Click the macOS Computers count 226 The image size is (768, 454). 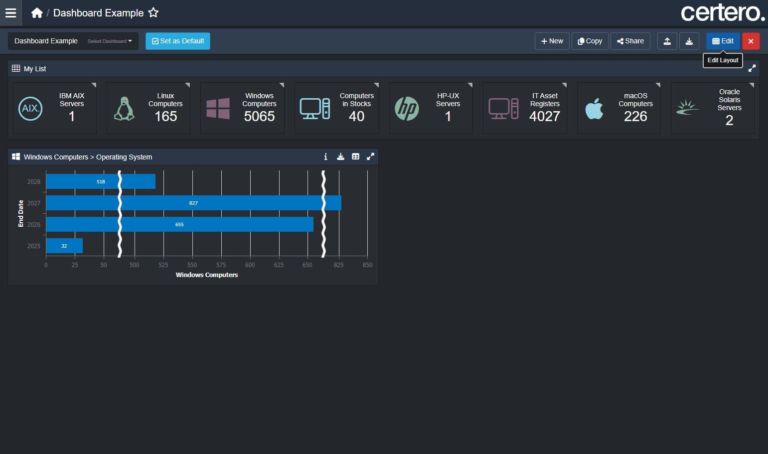click(635, 117)
